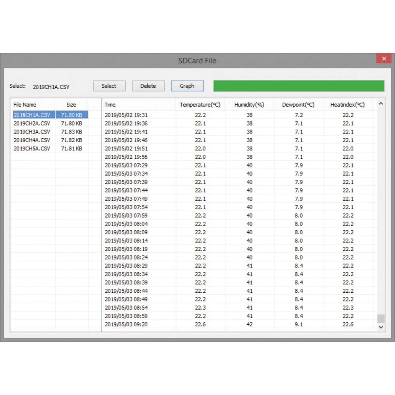
Task: Close the SDCard File window
Action: pyautogui.click(x=384, y=59)
